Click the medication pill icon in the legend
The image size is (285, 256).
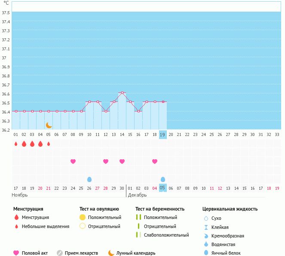pos(60,253)
